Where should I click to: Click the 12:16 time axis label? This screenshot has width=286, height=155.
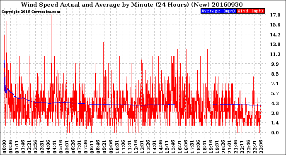click(x=136, y=147)
